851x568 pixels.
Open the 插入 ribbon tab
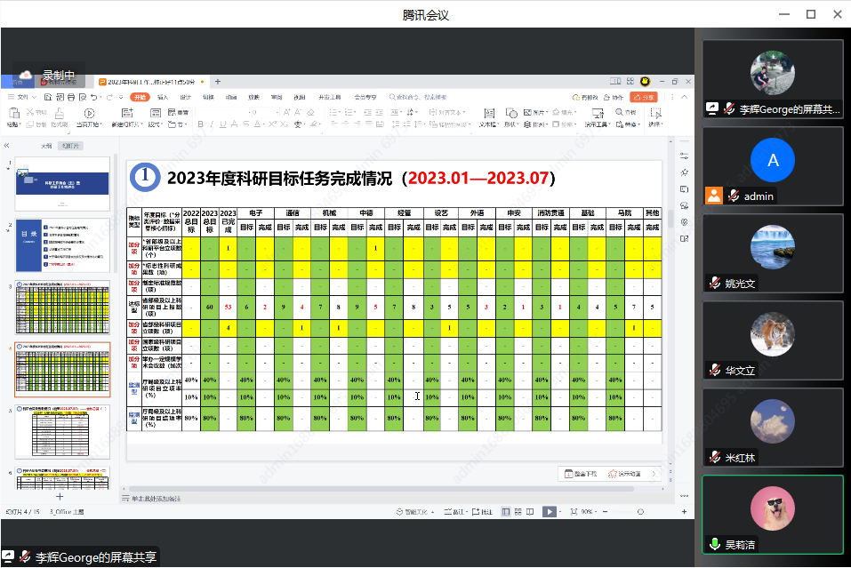click(x=163, y=97)
